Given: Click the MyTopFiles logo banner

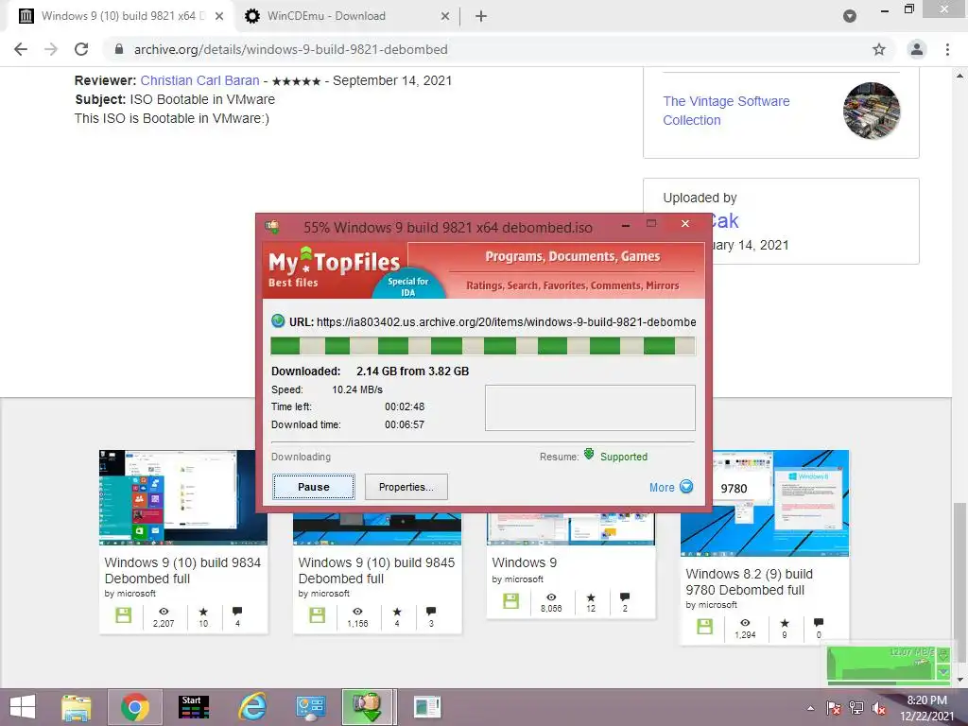Looking at the screenshot, I should pyautogui.click(x=334, y=269).
